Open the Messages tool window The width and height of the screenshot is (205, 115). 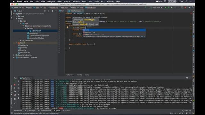tap(30, 111)
